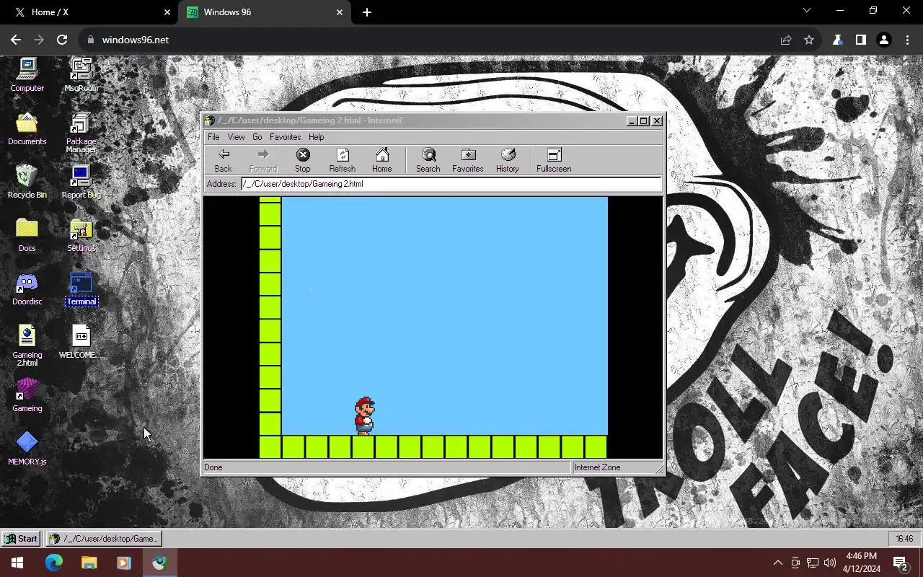The width and height of the screenshot is (923, 577).
Task: Open Docs folder icon
Action: tap(27, 235)
